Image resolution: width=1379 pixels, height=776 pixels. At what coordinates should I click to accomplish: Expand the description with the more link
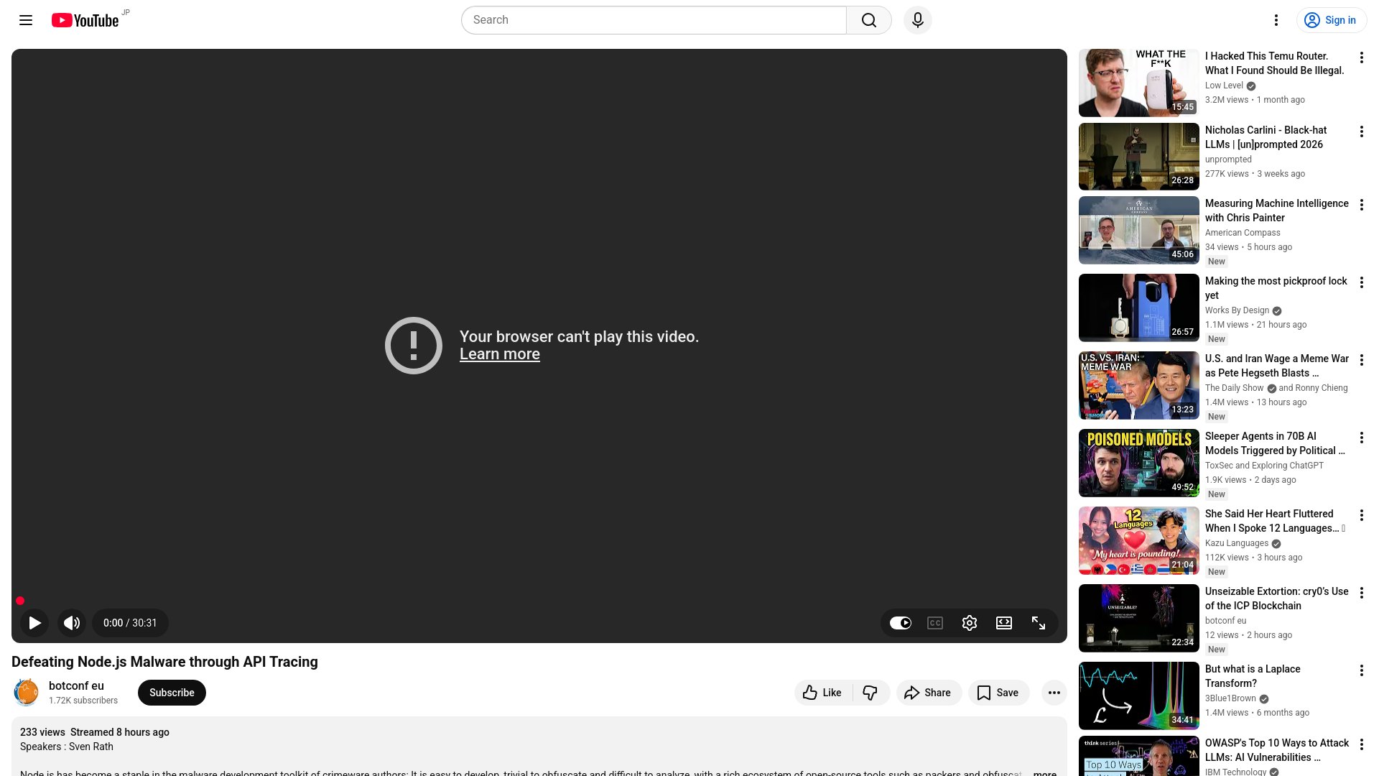(1045, 773)
